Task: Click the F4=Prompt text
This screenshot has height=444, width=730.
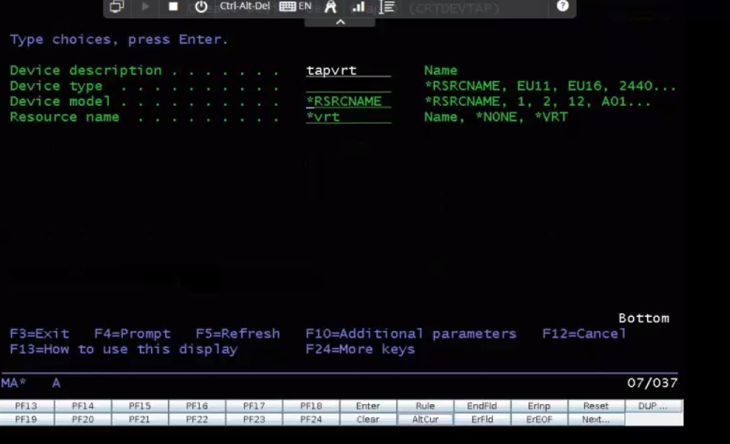Action: [133, 334]
